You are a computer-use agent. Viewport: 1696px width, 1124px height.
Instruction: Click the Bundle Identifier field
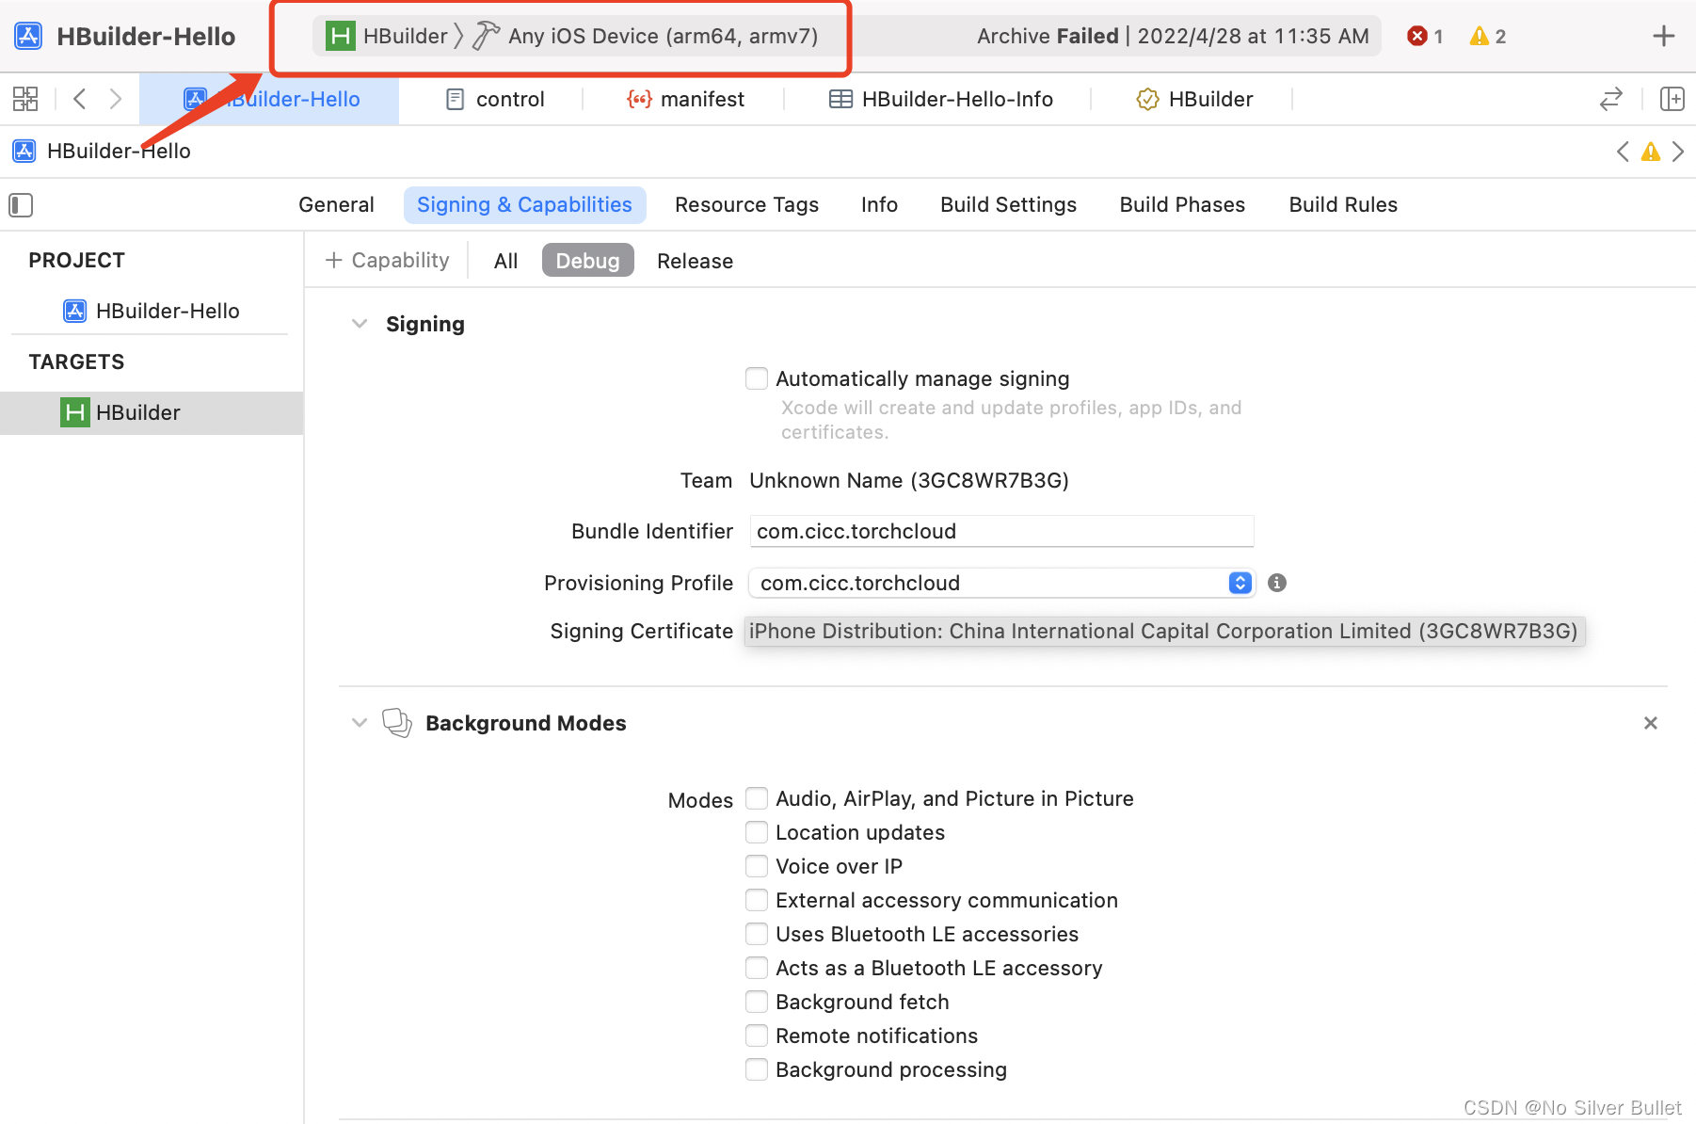coord(1001,531)
